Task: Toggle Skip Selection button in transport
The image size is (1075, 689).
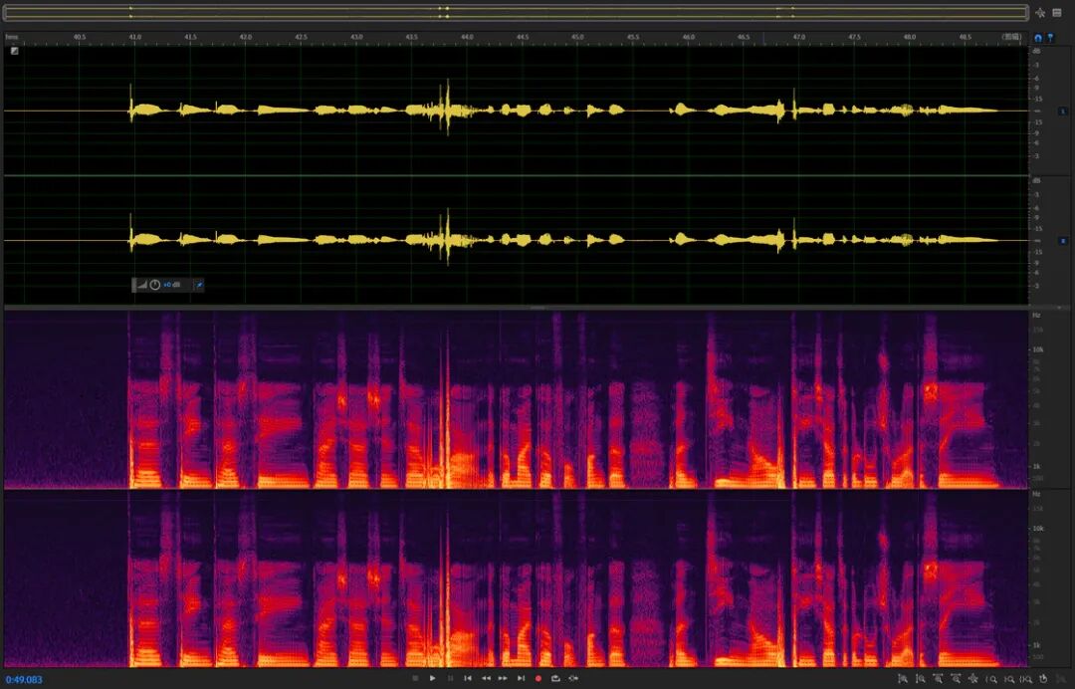Action: point(574,679)
